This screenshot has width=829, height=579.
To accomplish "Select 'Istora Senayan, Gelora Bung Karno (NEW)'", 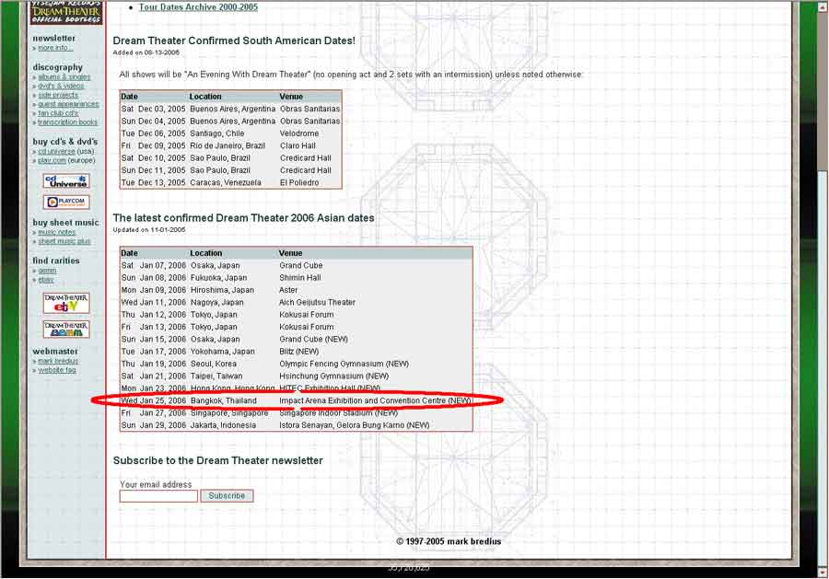I will point(355,424).
